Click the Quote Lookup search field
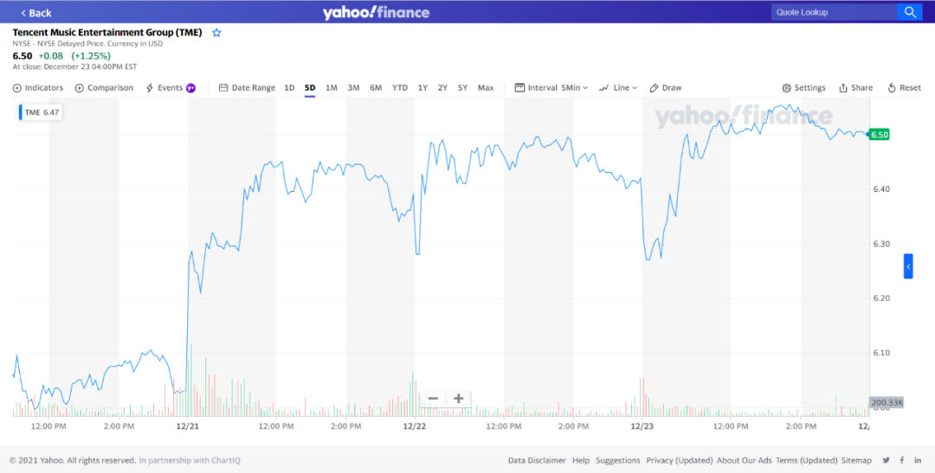This screenshot has height=473, width=935. 835,12
